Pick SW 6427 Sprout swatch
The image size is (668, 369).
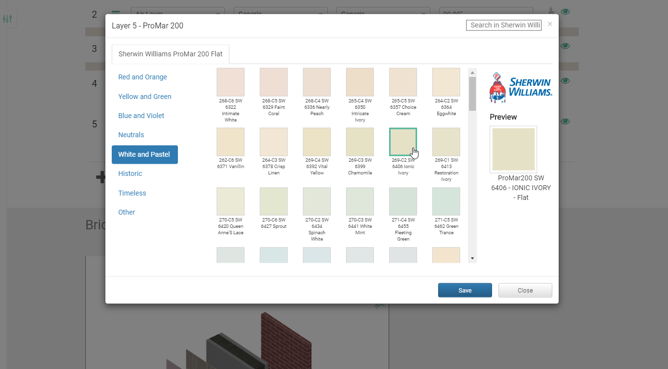click(x=273, y=201)
